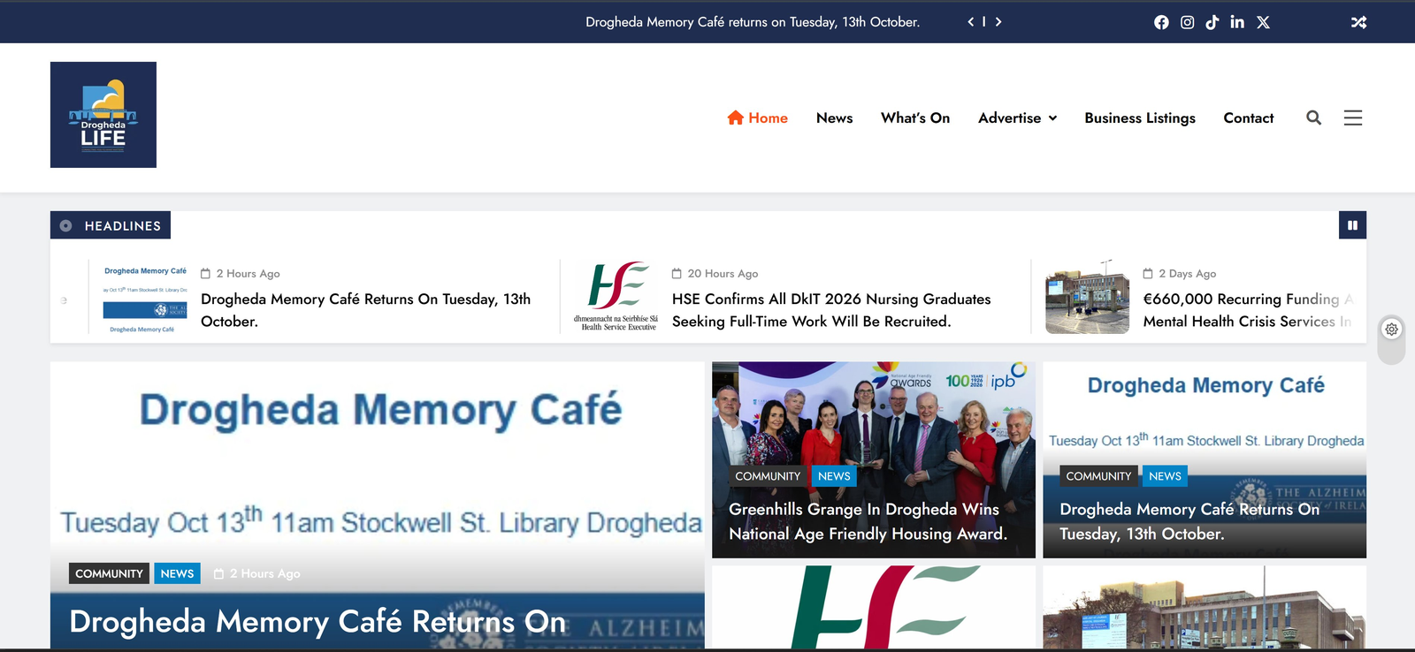
Task: Pause the headlines slider
Action: [x=1352, y=225]
